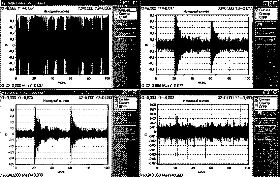Click Исходный сигнал title in MaxY=0,017 window

tap(196, 11)
